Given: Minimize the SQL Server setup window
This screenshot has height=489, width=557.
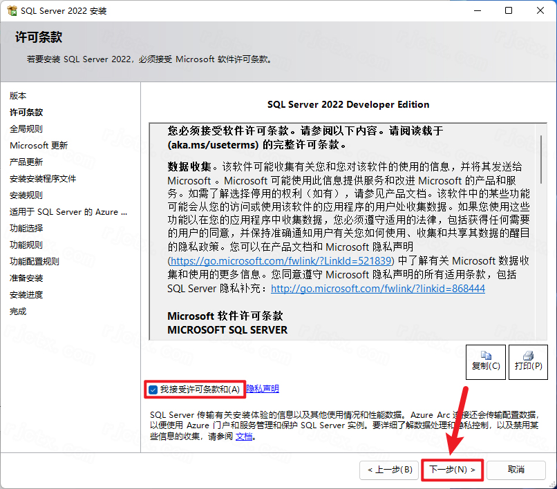Looking at the screenshot, I should click(x=478, y=10).
